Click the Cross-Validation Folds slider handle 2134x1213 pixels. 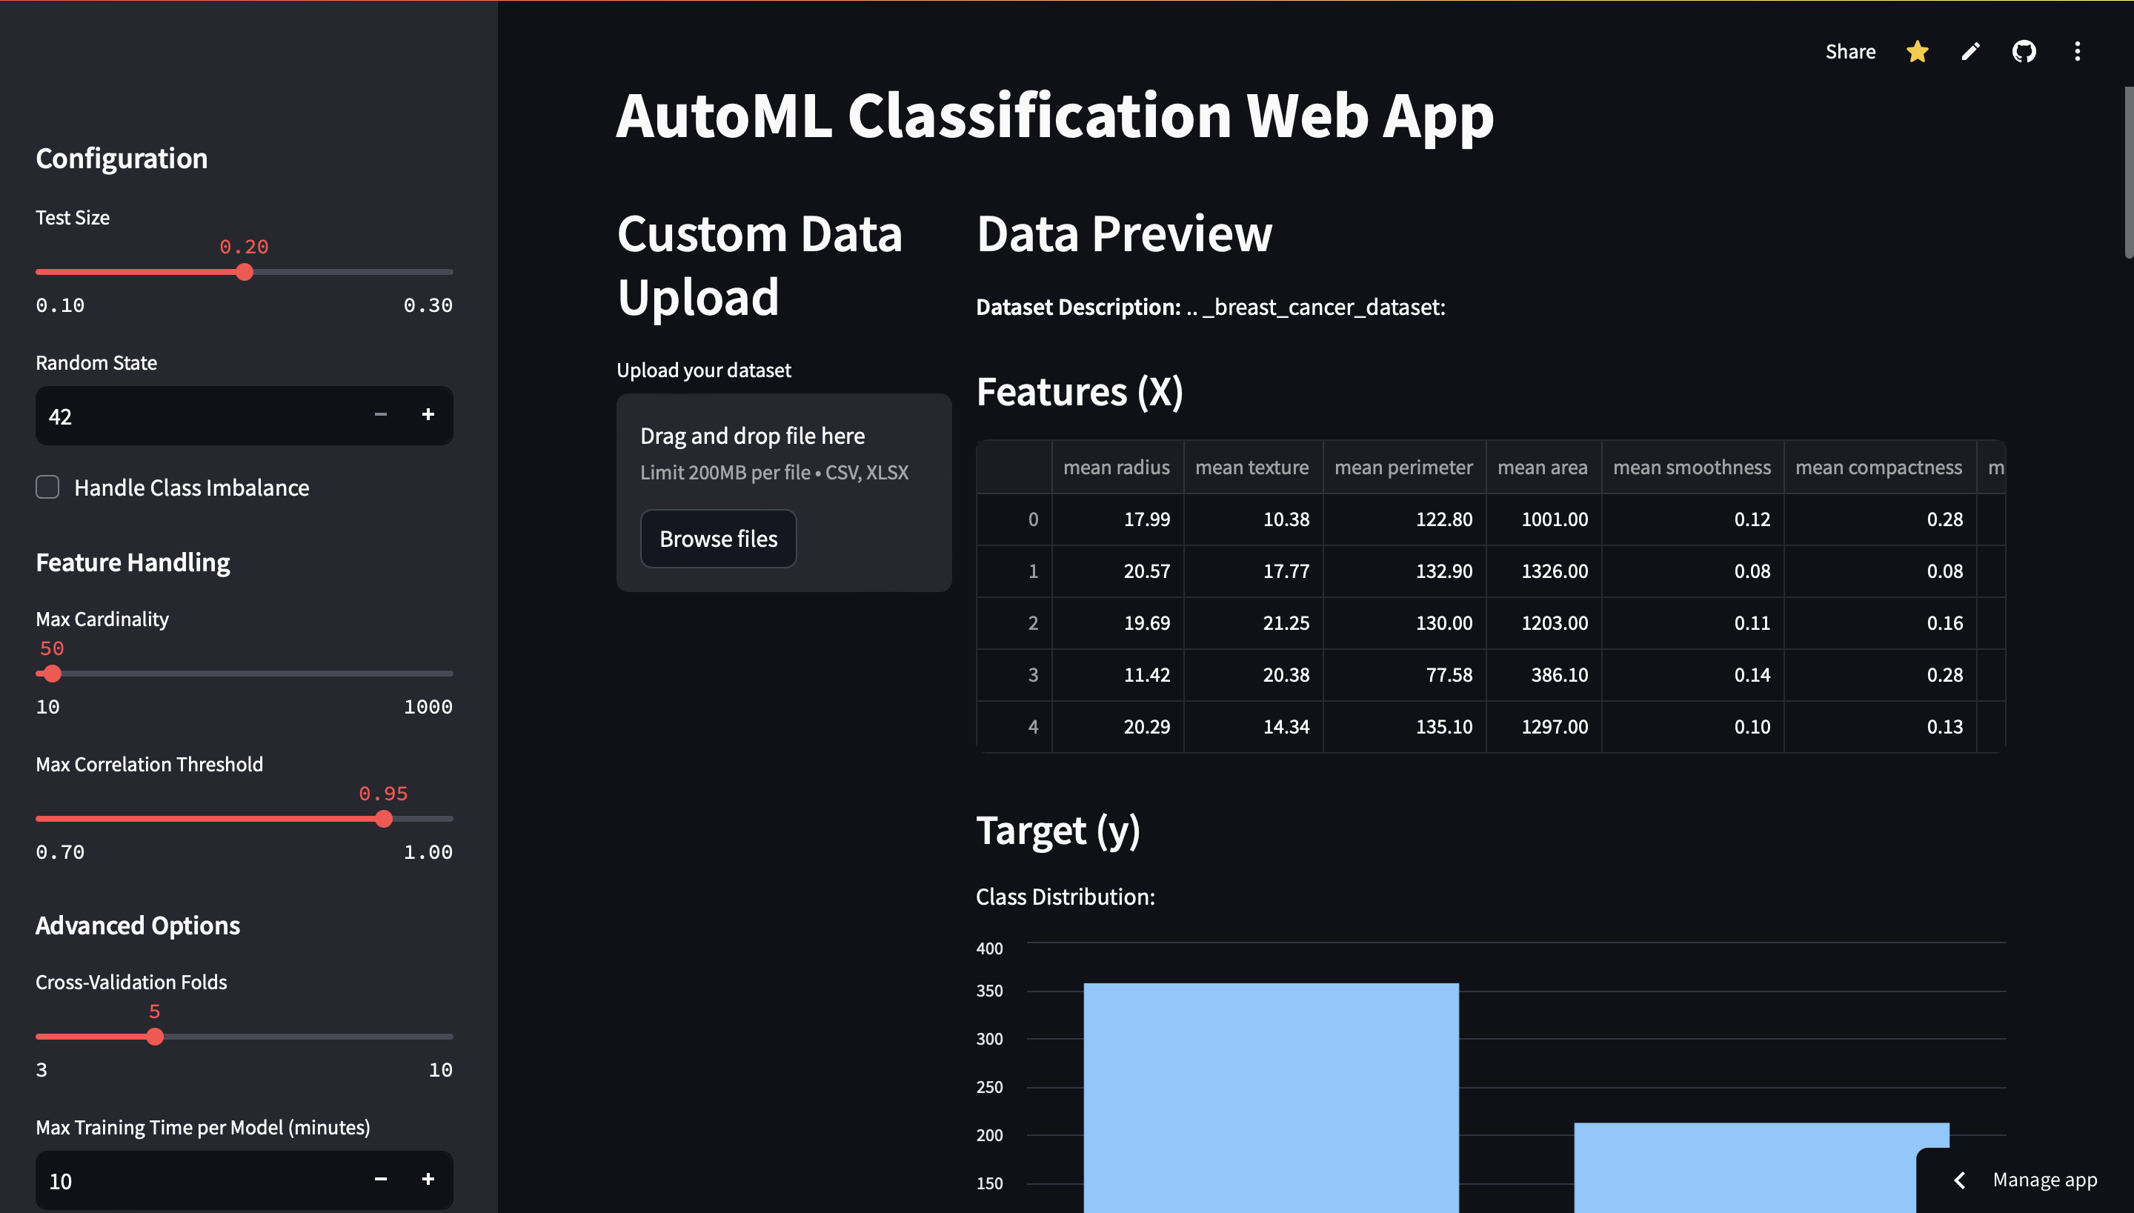tap(155, 1037)
